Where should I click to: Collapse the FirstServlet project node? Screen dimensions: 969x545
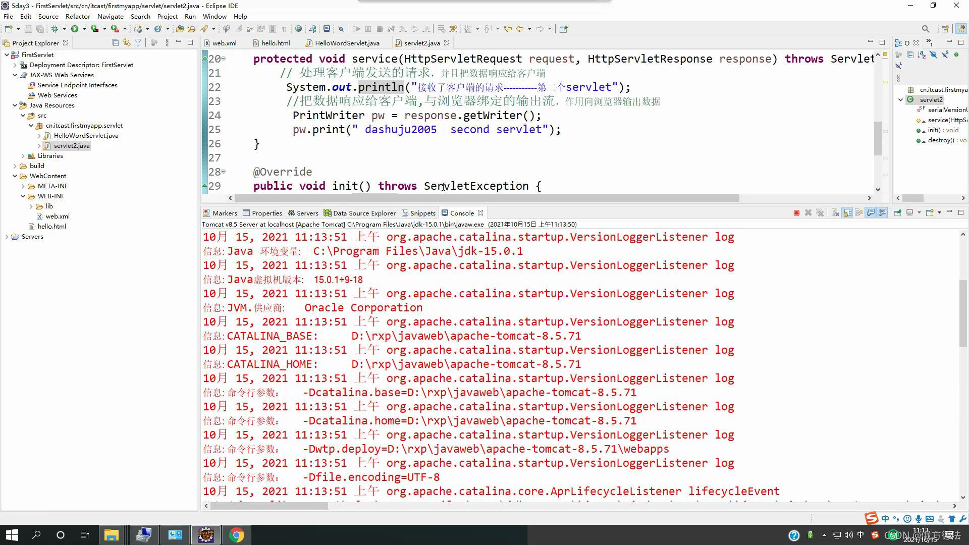7,54
